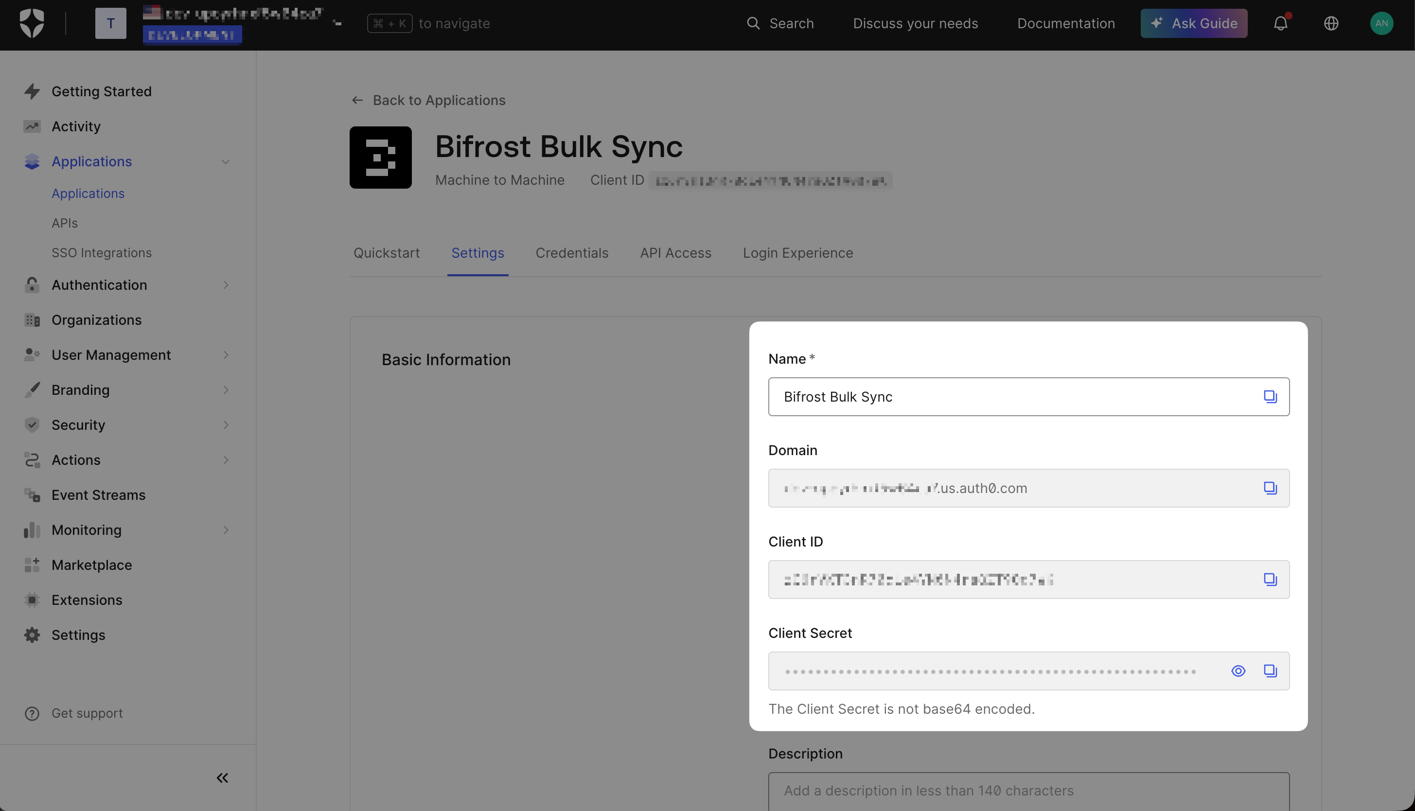The height and width of the screenshot is (811, 1415).
Task: Click the Marketplace grid icon
Action: tap(32, 565)
